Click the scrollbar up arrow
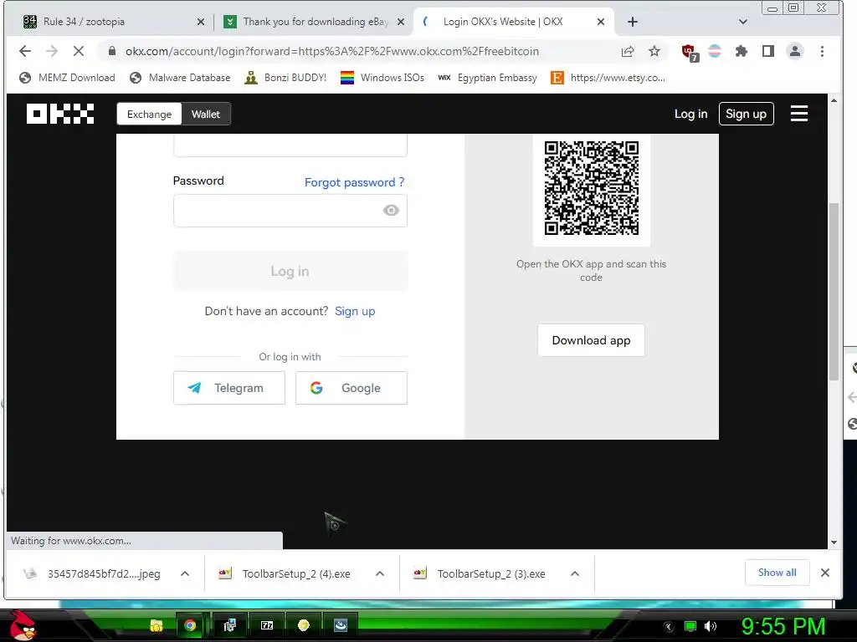The height and width of the screenshot is (642, 857). click(834, 100)
